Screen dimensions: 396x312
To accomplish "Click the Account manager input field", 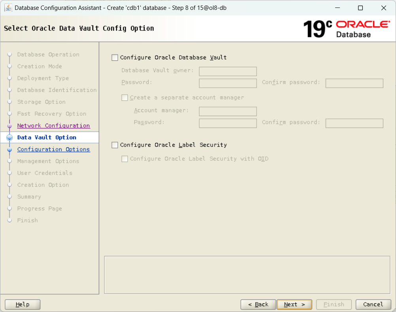I will tap(228, 111).
